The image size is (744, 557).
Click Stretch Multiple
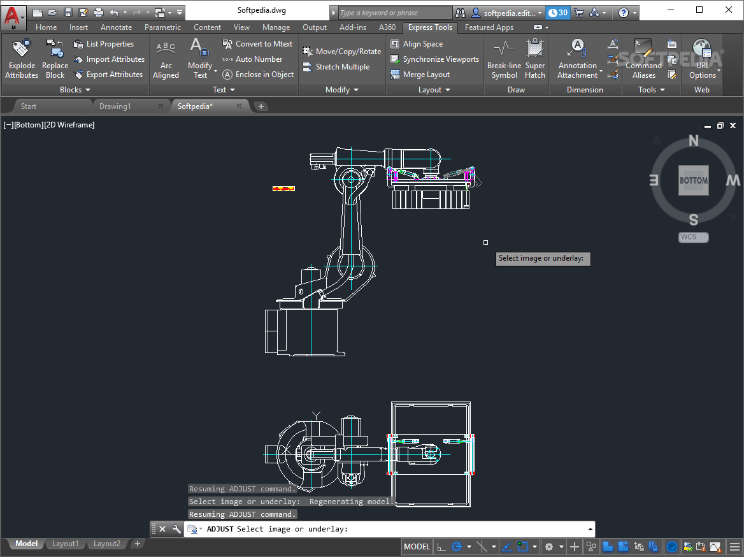point(336,67)
